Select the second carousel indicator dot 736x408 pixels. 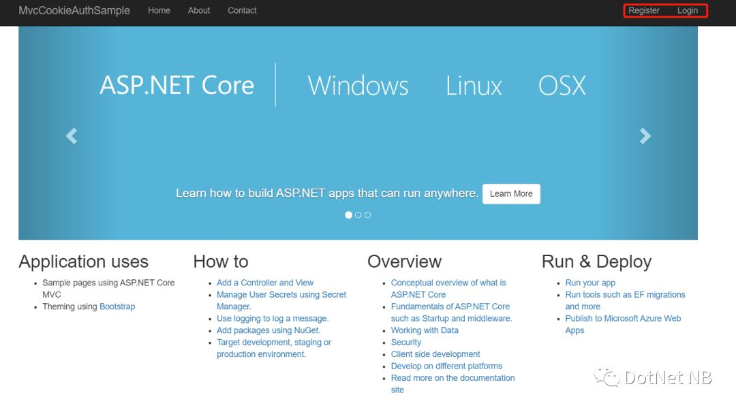pyautogui.click(x=358, y=215)
